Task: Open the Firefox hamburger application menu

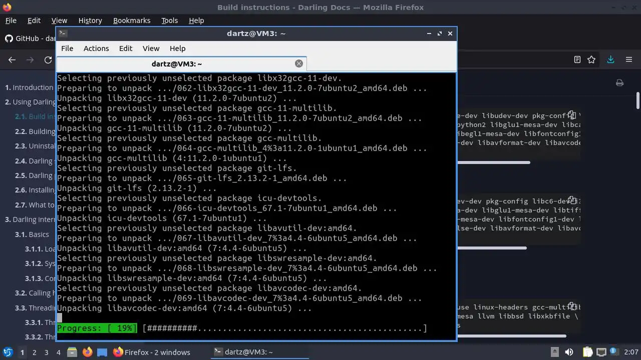Action: (x=629, y=59)
